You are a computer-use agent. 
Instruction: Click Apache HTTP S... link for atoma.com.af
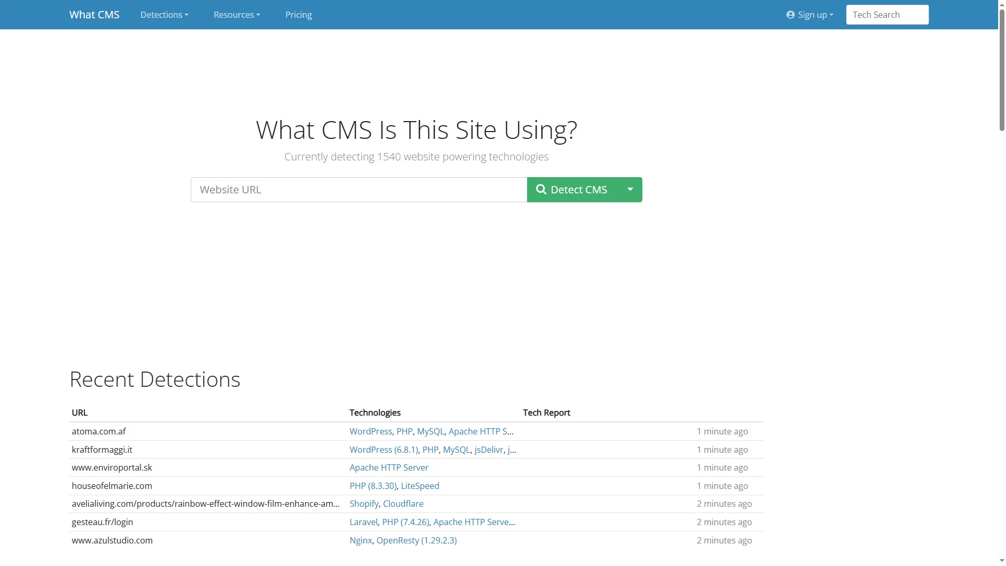[x=481, y=431]
